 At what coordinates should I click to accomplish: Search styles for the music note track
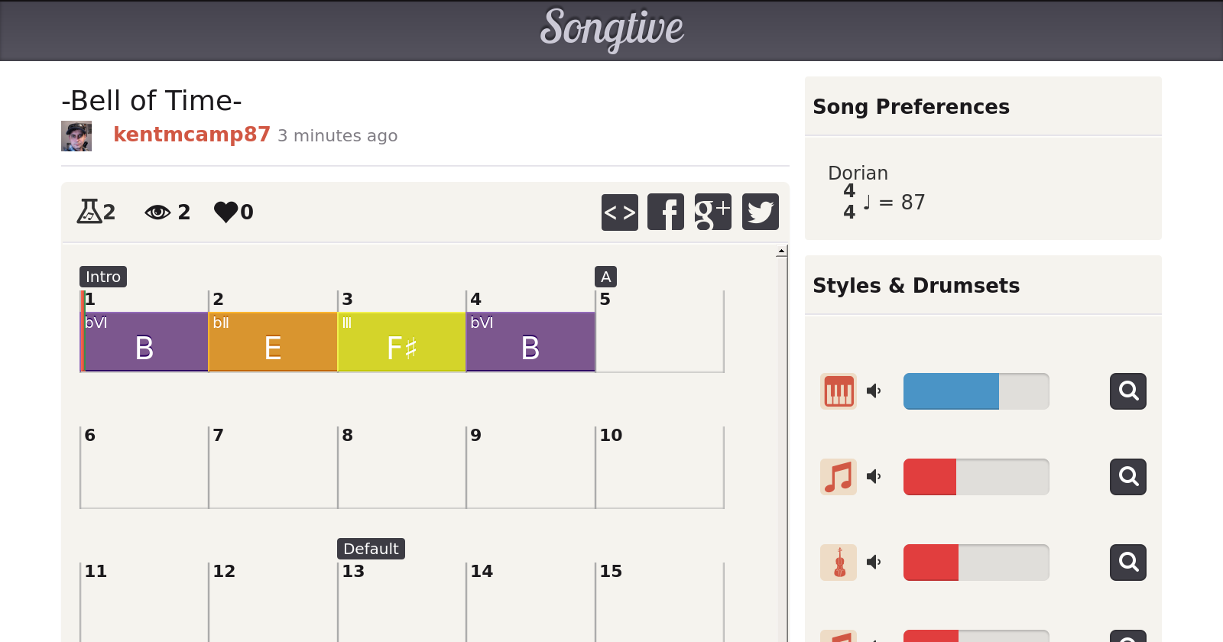coord(1127,477)
